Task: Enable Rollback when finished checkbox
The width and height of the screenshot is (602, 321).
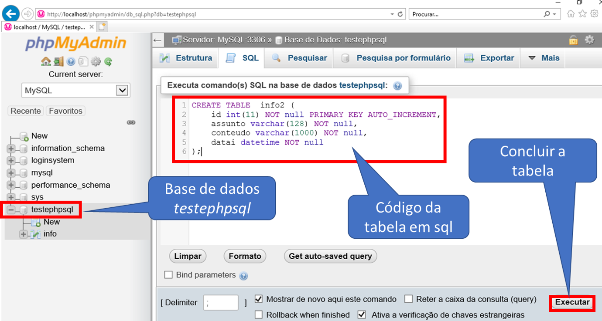Action: pos(258,314)
